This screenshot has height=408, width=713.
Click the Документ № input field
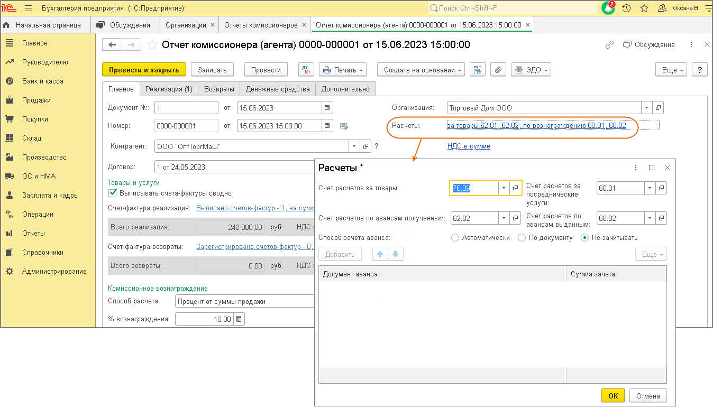186,108
